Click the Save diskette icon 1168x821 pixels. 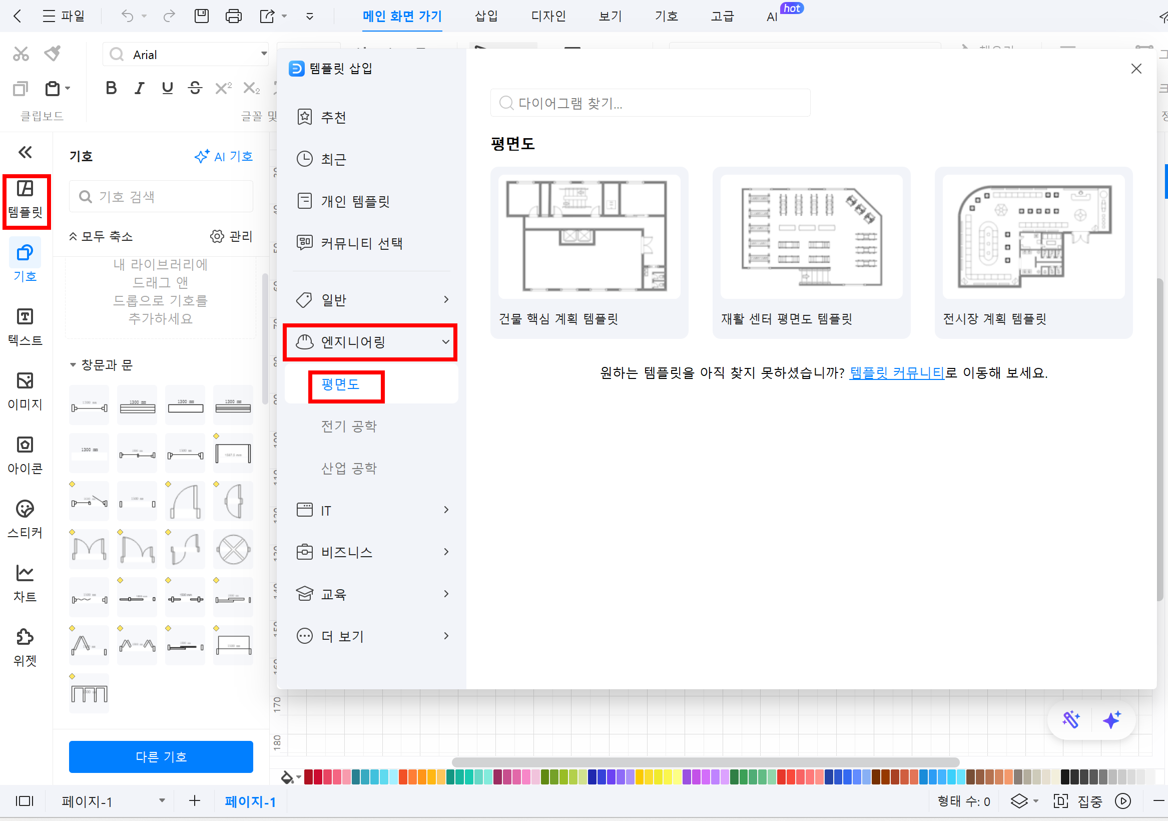(202, 17)
